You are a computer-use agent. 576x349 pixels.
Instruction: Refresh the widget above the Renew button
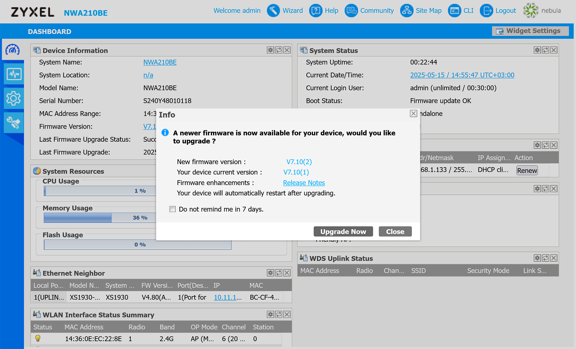click(545, 145)
